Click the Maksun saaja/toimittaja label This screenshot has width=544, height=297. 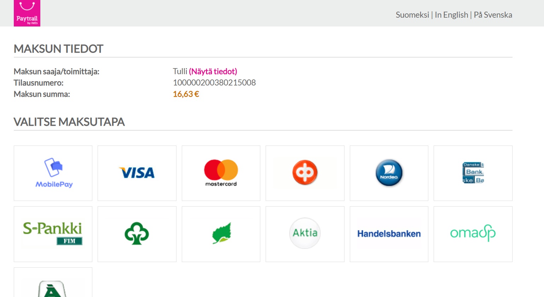pyautogui.click(x=57, y=72)
